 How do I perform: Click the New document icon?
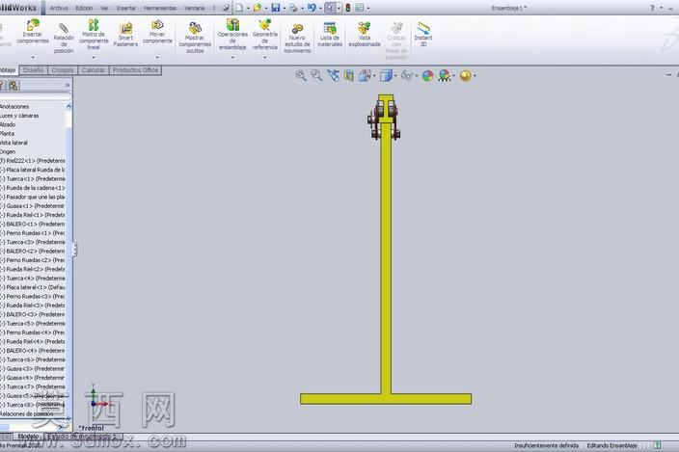point(239,8)
